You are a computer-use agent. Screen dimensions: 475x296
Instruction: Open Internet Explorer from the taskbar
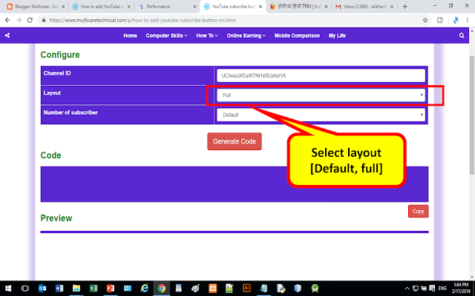[145, 289]
